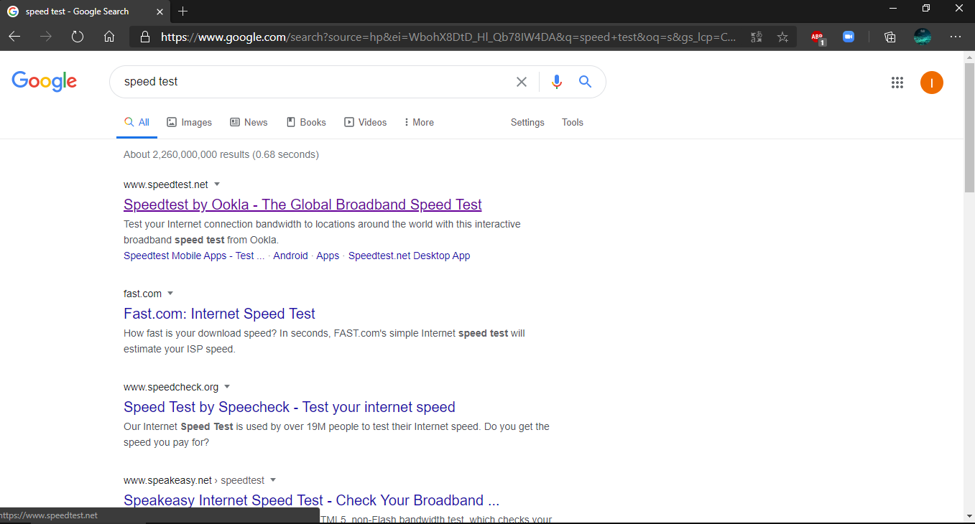The image size is (975, 524).
Task: Open the Google apps grid icon
Action: (x=897, y=83)
